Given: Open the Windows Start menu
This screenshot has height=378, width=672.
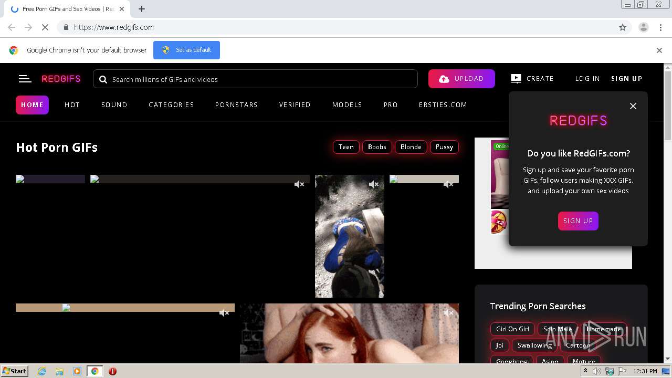Looking at the screenshot, I should click(15, 371).
